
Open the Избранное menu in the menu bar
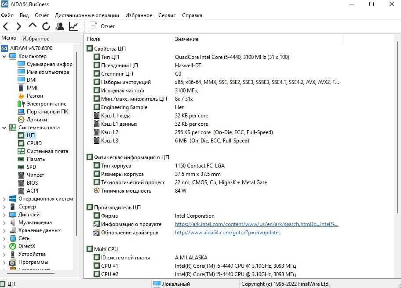[x=139, y=15]
